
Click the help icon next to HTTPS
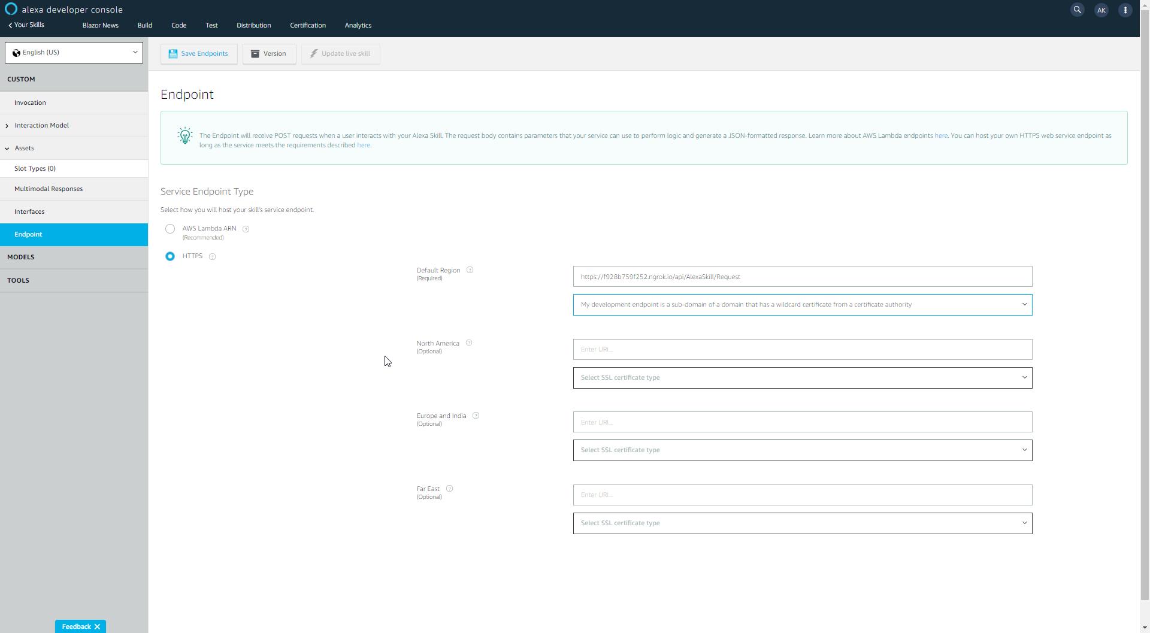click(x=212, y=257)
